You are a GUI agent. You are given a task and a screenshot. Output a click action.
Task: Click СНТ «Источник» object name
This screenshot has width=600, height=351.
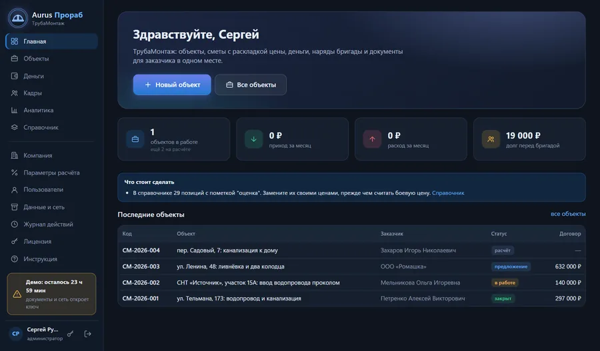pos(258,282)
